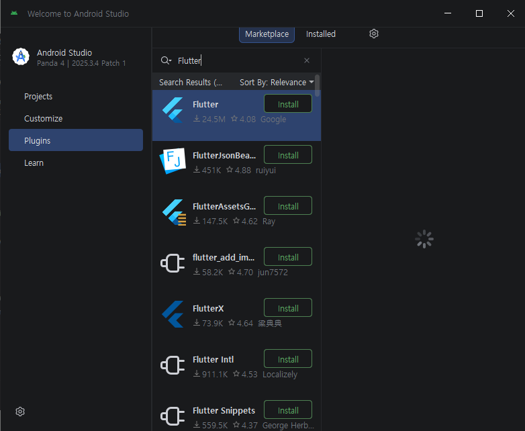Click the Panda 4 version text
525x431 pixels.
click(x=81, y=63)
